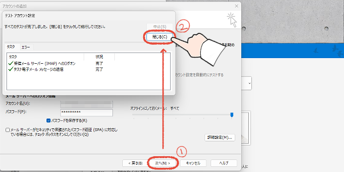
Task: Open the dropdown at the dialog's right edge
Action: point(250,83)
